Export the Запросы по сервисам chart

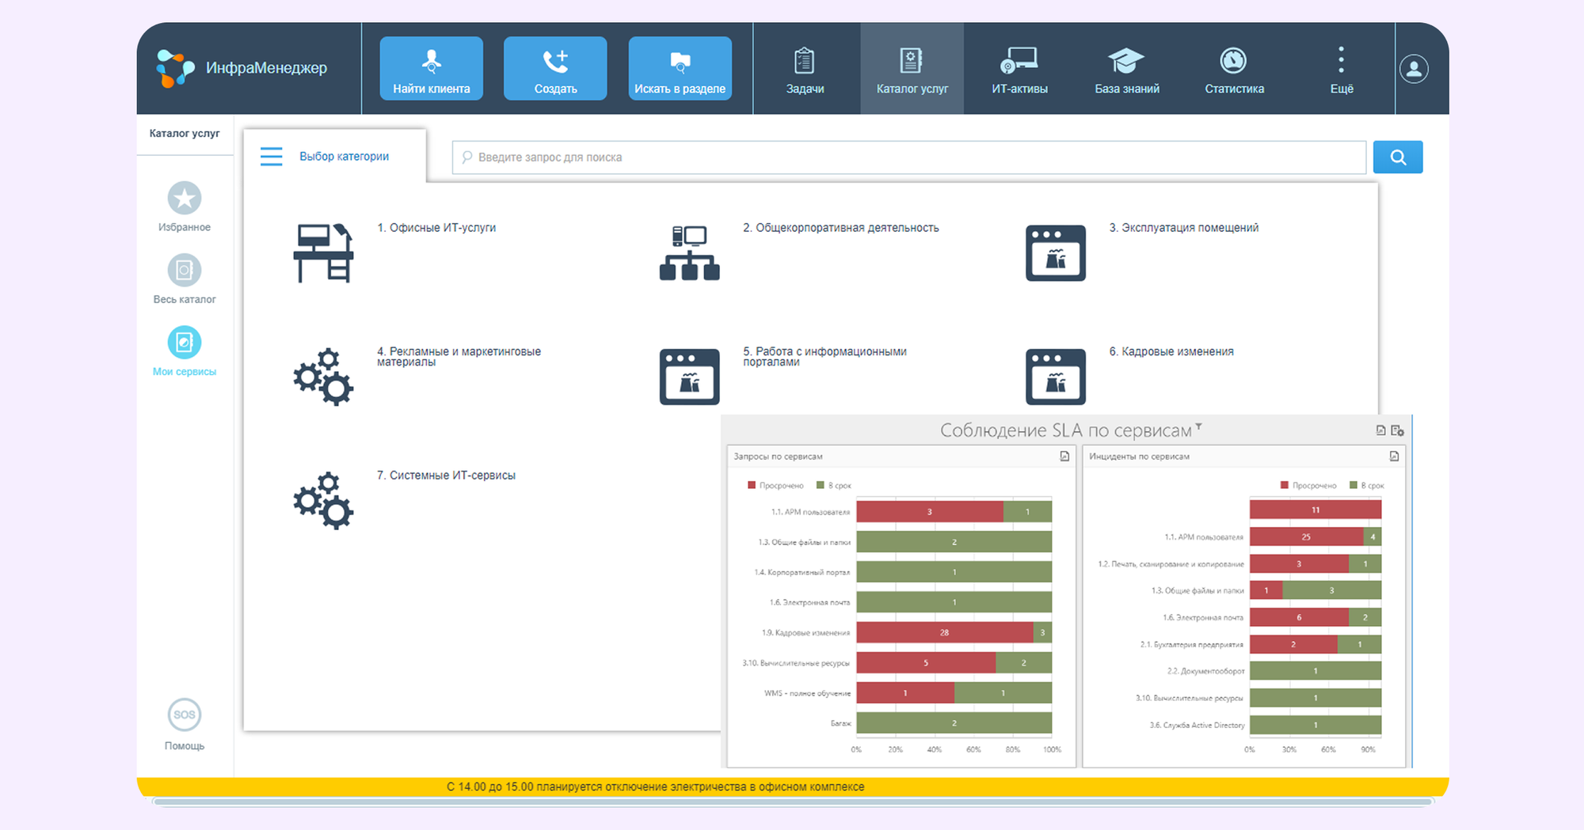click(x=1064, y=457)
